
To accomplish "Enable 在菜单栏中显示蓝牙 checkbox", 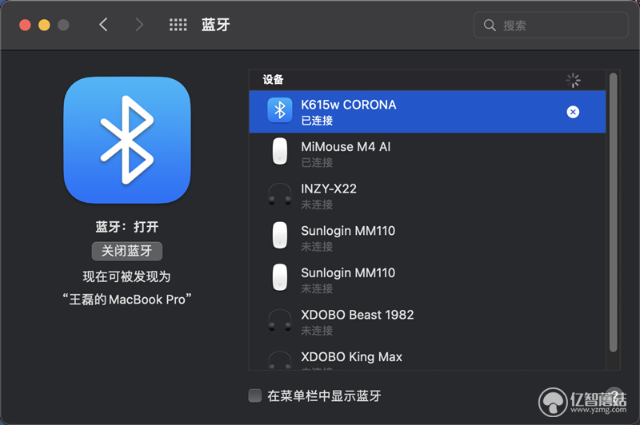I will [254, 395].
